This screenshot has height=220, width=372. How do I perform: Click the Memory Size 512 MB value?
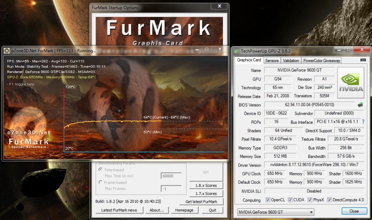pyautogui.click(x=280, y=156)
